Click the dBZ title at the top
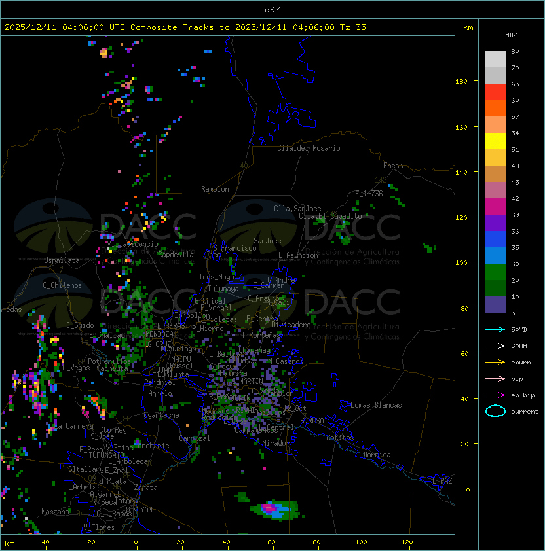Viewport: 545px width, 551px height. coord(272,9)
